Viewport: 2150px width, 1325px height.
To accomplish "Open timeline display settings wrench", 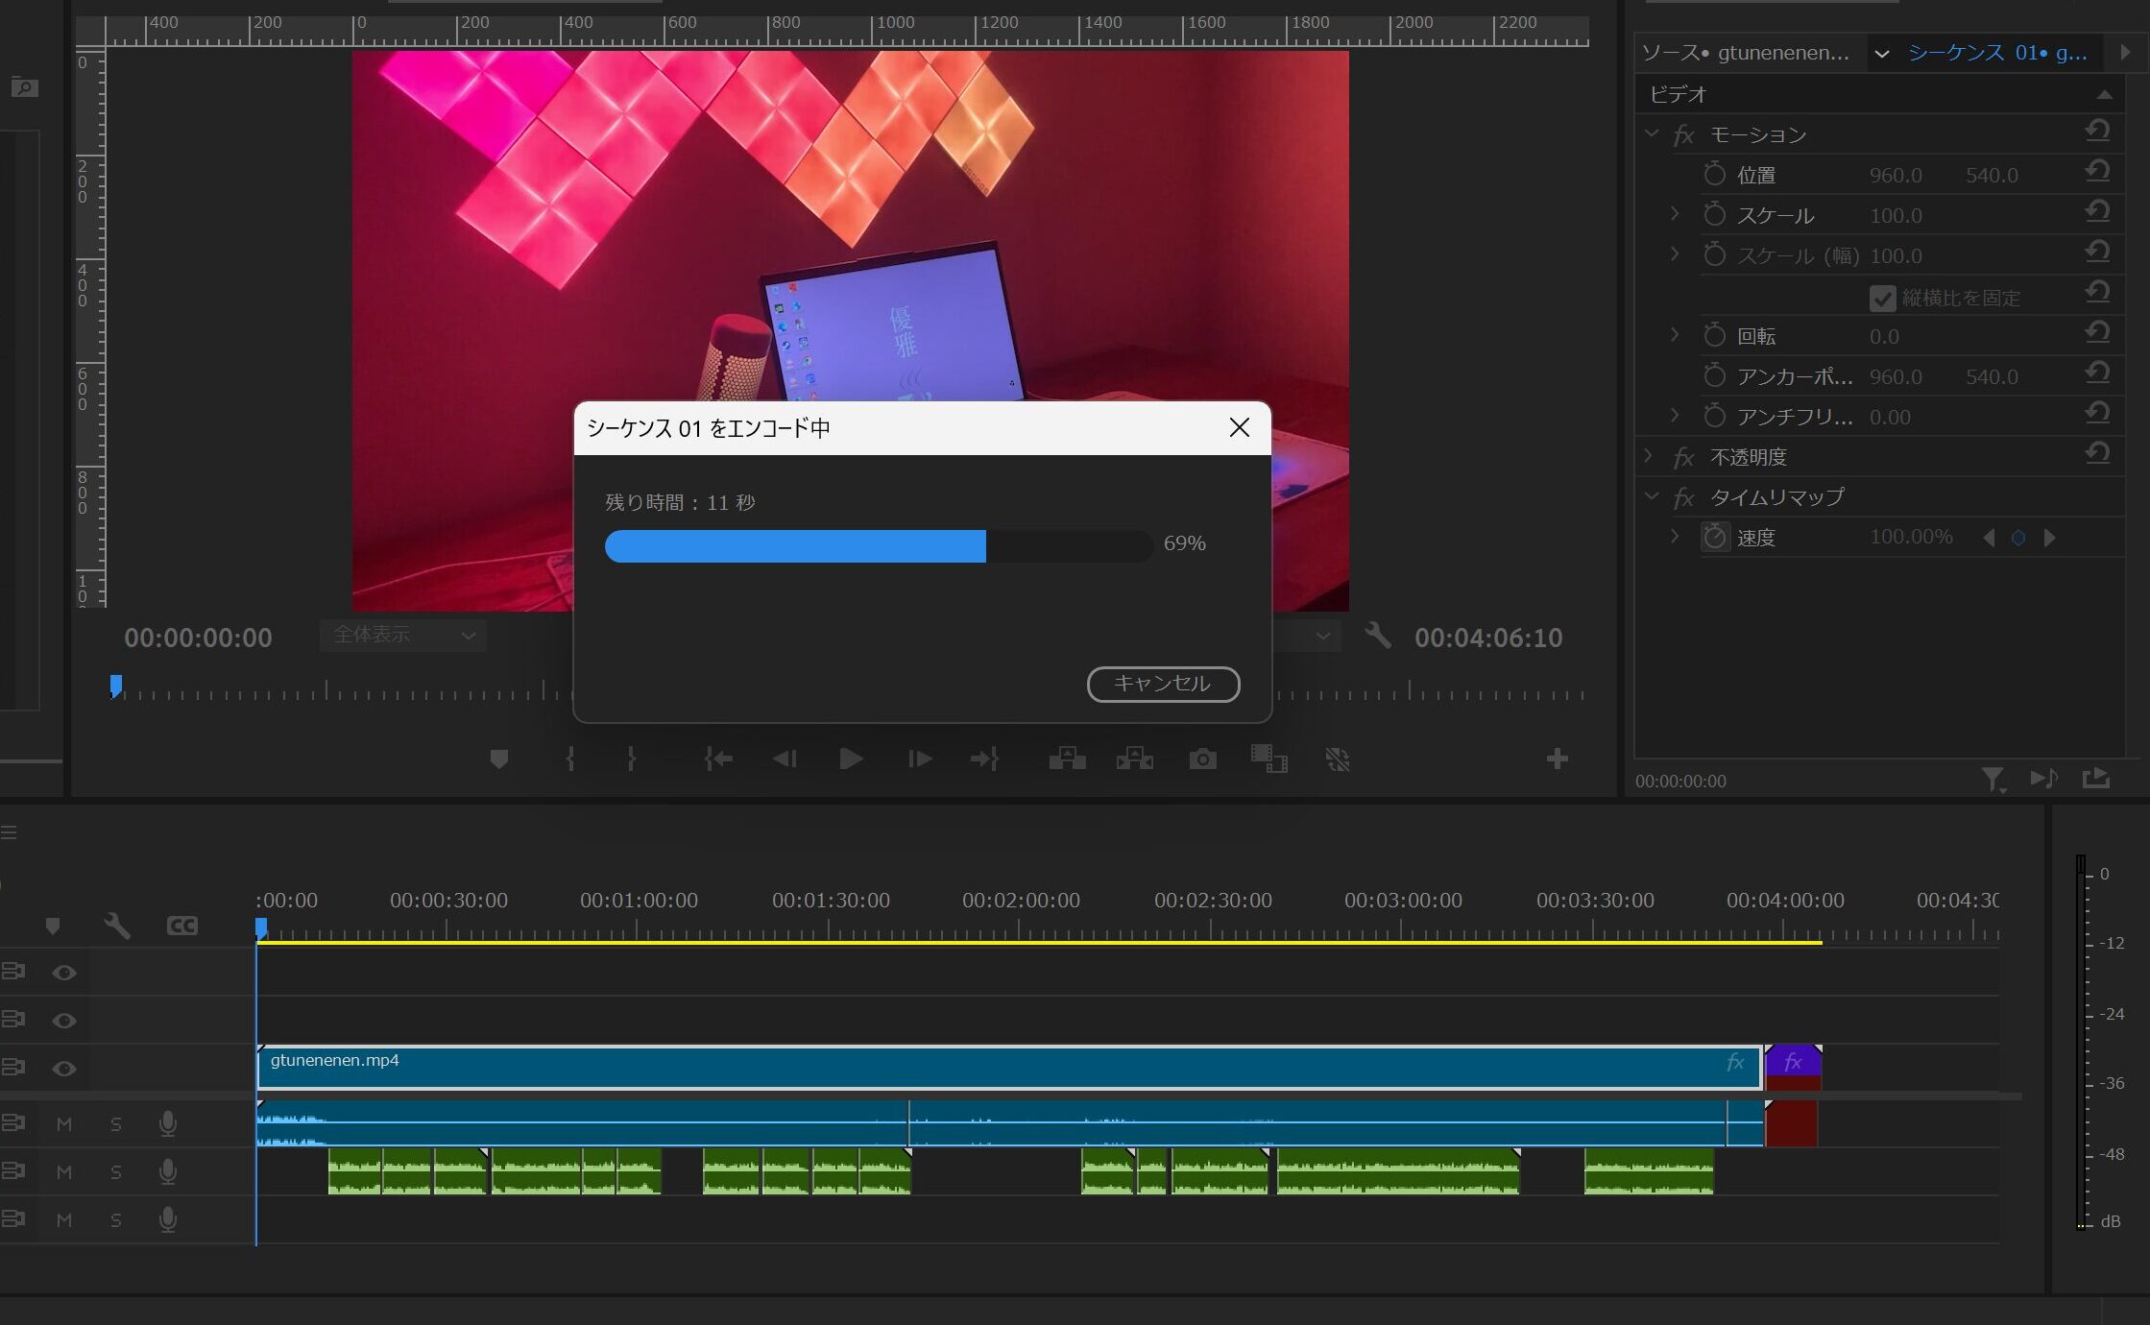I will [117, 926].
